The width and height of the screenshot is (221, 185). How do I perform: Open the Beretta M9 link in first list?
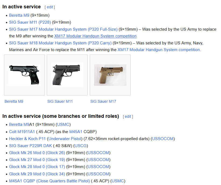[19, 15]
